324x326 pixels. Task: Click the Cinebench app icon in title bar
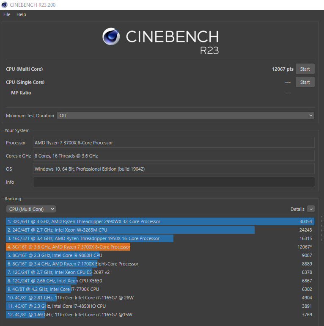coord(4,5)
